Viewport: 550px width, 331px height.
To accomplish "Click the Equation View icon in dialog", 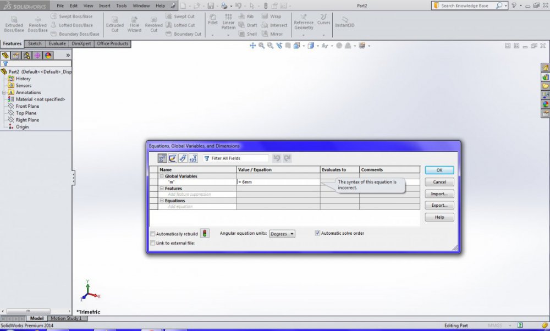I will (x=162, y=158).
